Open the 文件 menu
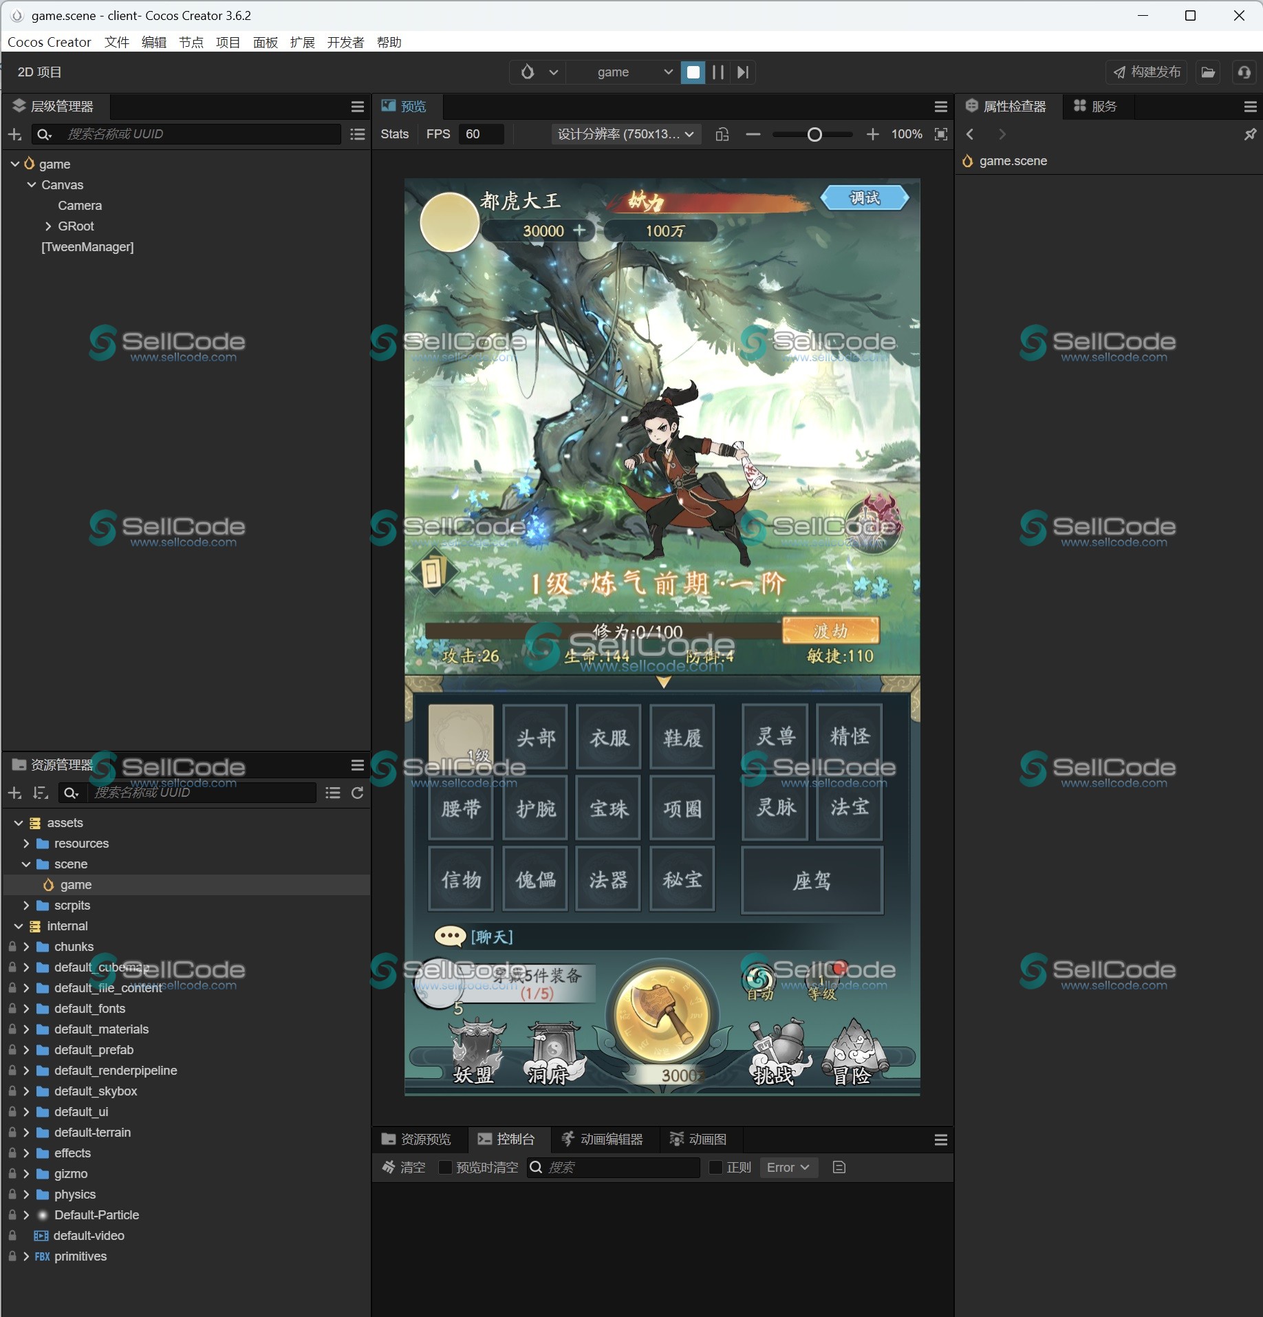The width and height of the screenshot is (1263, 1317). 117,43
